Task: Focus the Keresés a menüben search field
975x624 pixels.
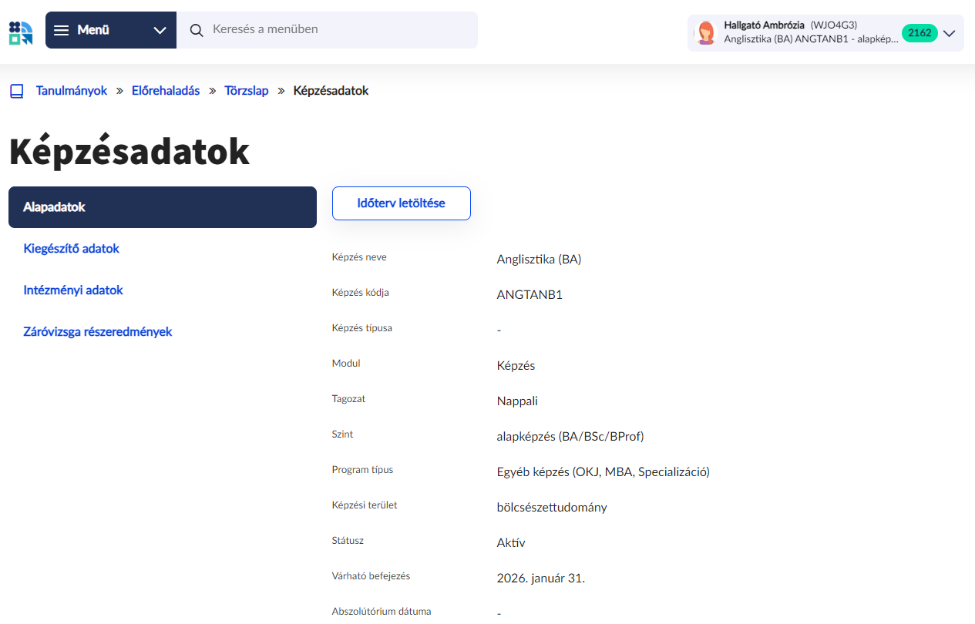Action: [327, 30]
